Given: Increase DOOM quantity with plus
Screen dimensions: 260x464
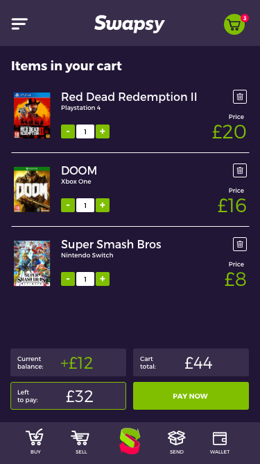Looking at the screenshot, I should pos(103,205).
